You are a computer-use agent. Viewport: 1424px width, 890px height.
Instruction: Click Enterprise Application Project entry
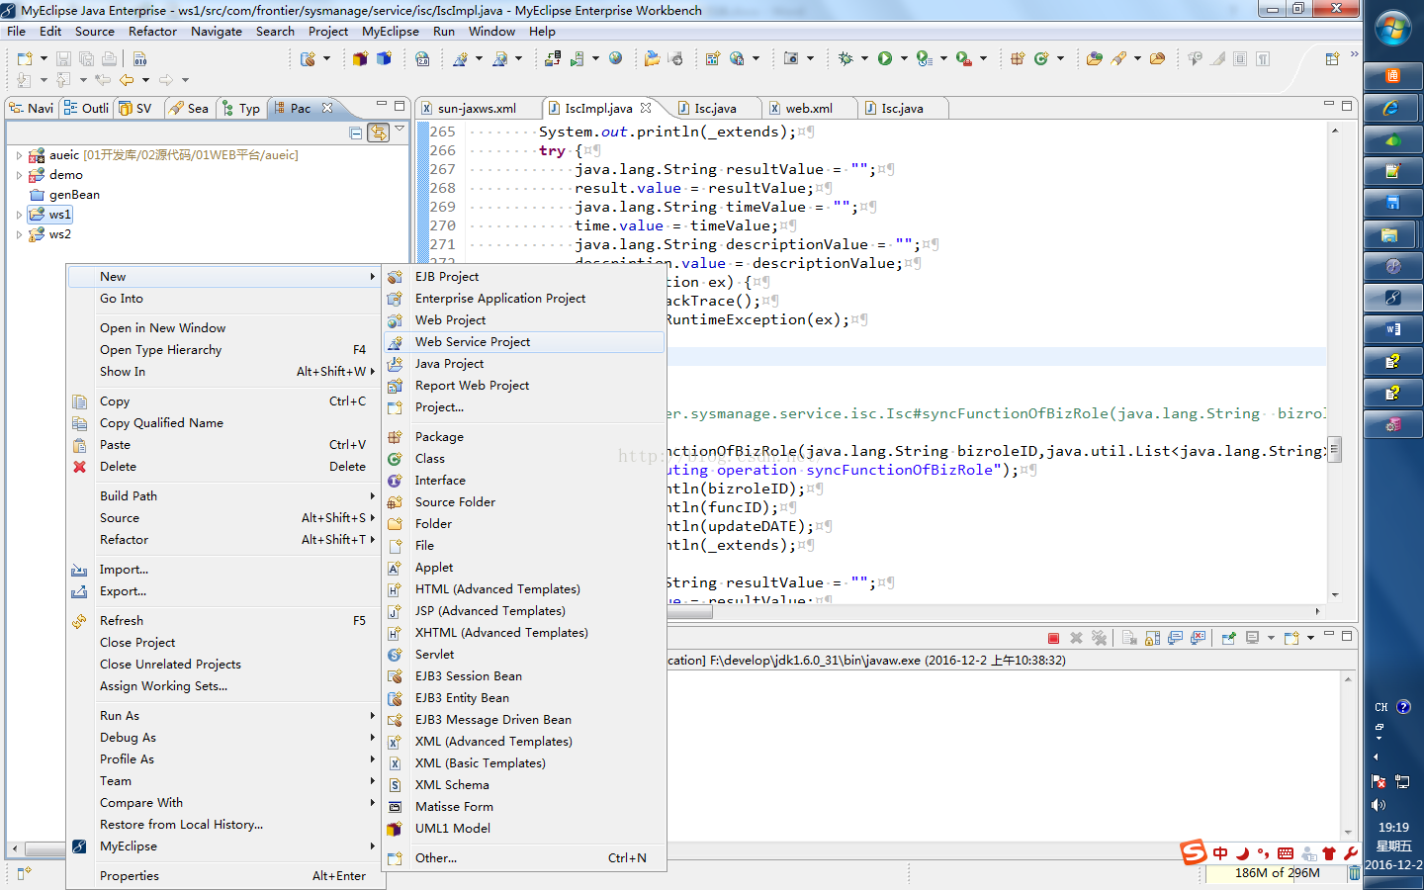pos(524,299)
